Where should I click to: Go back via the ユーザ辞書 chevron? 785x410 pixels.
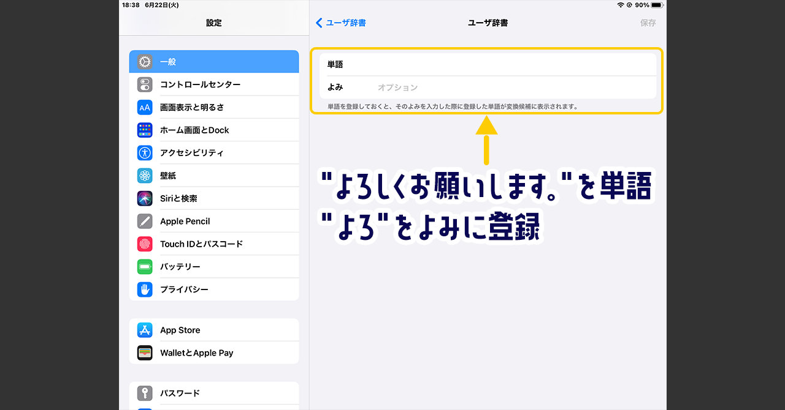coord(319,23)
